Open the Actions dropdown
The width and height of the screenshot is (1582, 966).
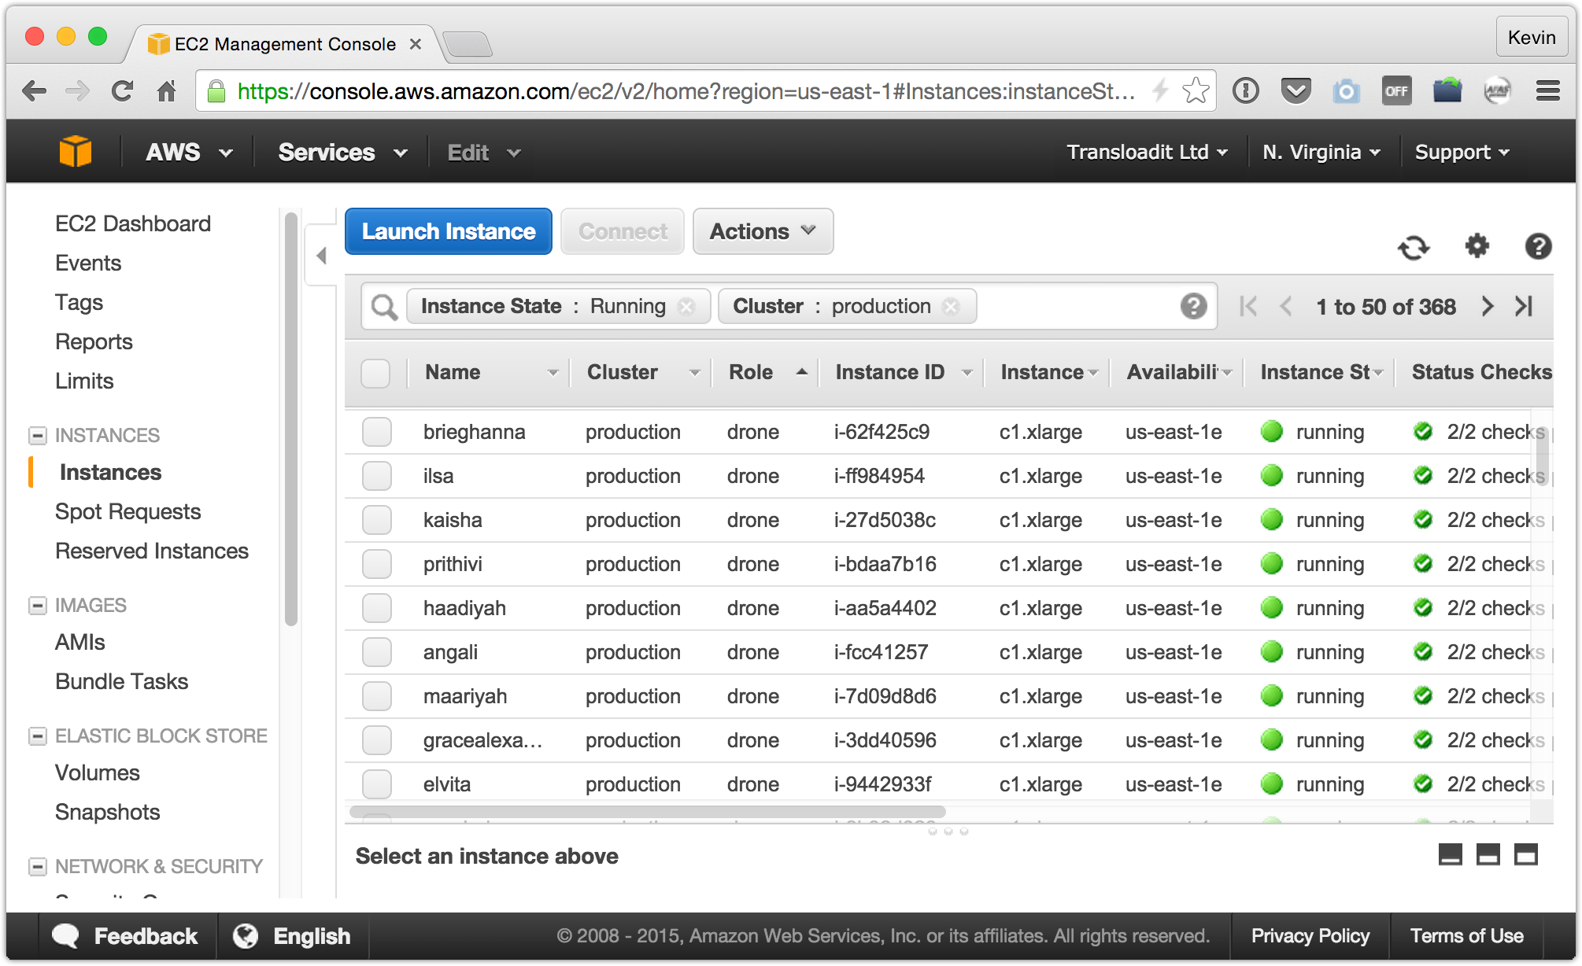click(x=762, y=231)
